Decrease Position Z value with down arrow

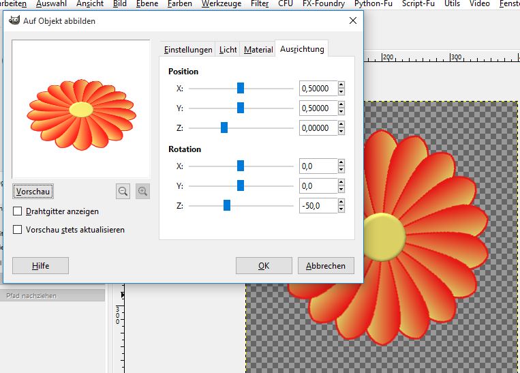click(x=341, y=131)
